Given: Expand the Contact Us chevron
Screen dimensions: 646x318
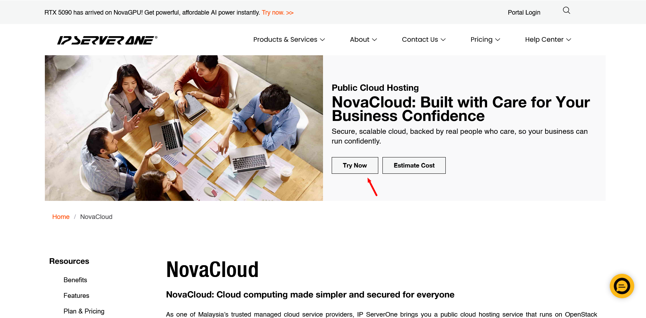Looking at the screenshot, I should [x=443, y=40].
